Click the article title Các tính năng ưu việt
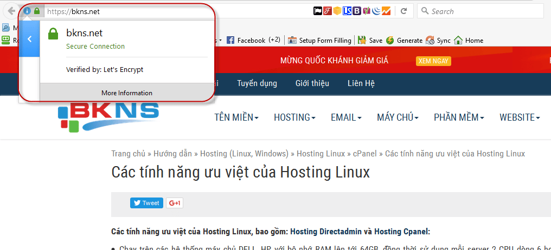551x250 pixels. [240, 173]
